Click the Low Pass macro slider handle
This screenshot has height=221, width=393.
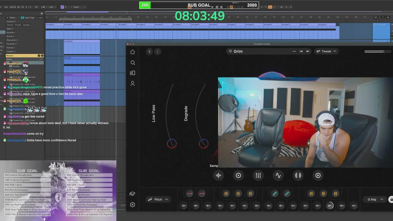172,143
